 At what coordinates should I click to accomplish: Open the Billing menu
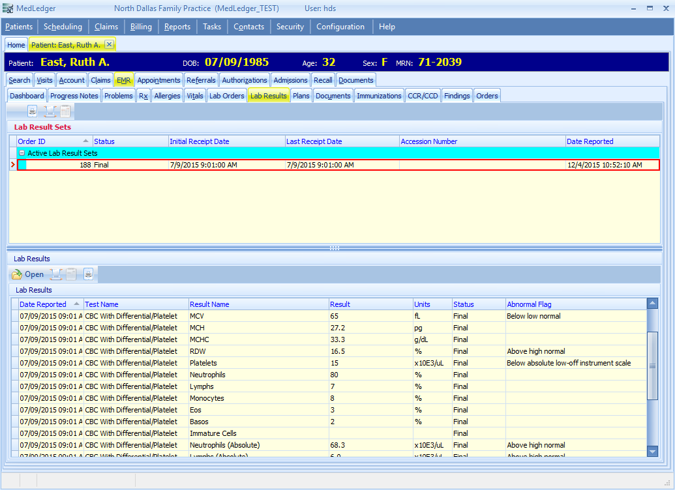142,27
